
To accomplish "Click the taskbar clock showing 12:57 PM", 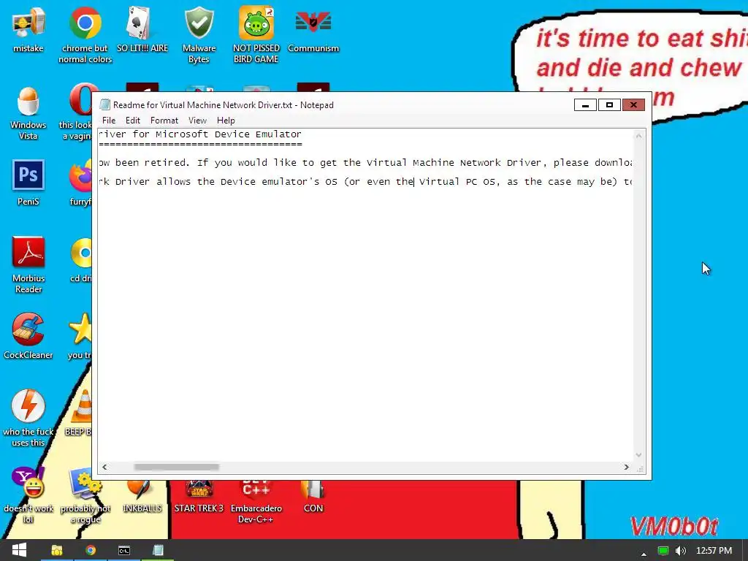I will coord(714,551).
